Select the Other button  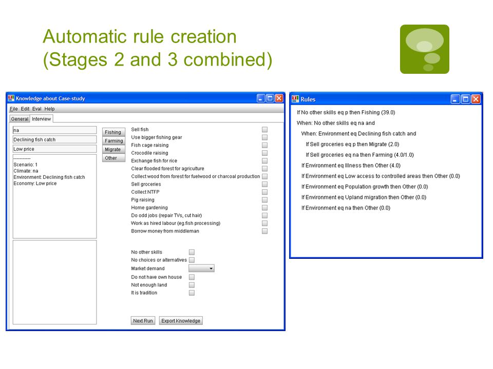coord(113,158)
